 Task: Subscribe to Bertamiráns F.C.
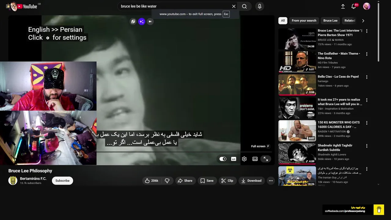pyautogui.click(x=62, y=181)
